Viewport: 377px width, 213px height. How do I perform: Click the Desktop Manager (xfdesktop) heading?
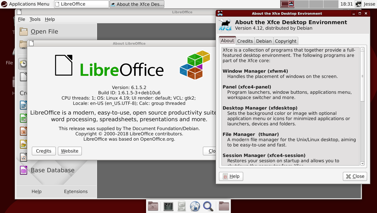260,108
